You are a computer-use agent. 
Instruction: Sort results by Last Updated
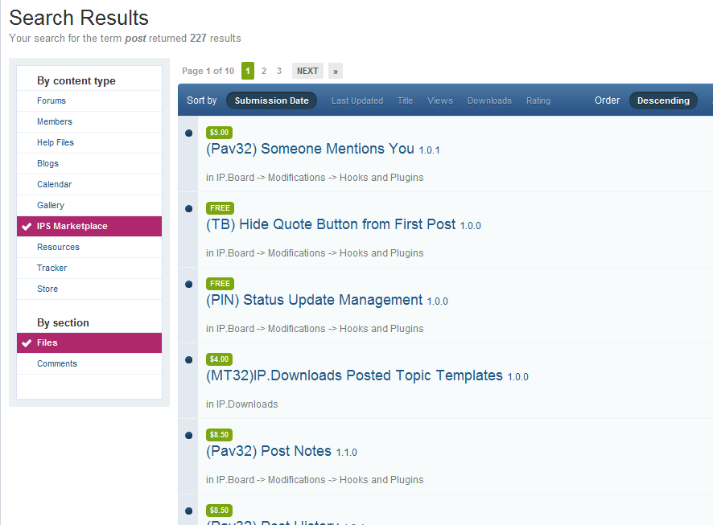356,100
